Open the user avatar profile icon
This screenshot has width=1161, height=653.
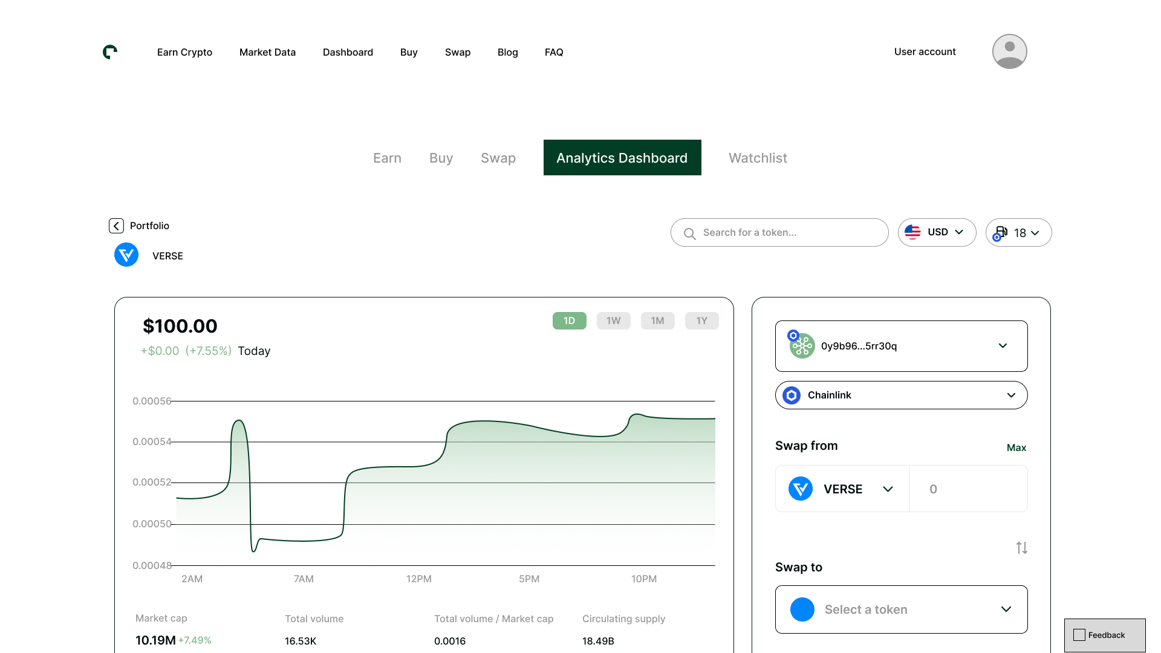tap(1009, 51)
